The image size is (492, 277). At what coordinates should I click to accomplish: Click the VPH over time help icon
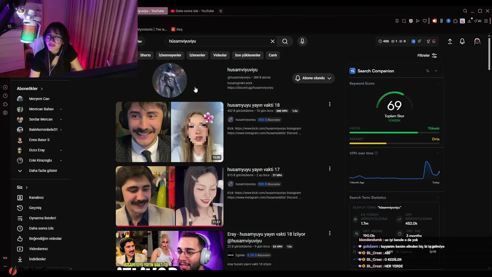point(376,153)
